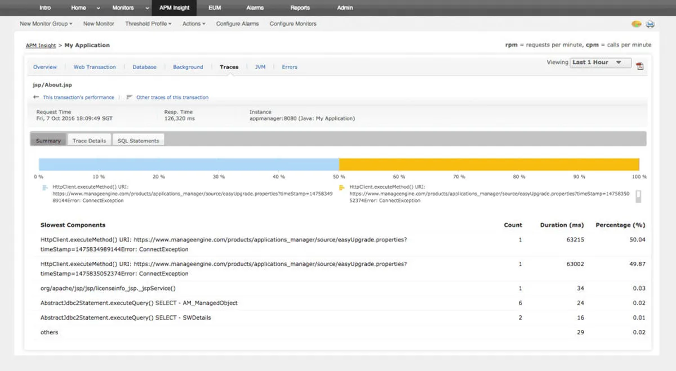This screenshot has width=676, height=371.
Task: Click the orange legend icon
Action: 341,188
